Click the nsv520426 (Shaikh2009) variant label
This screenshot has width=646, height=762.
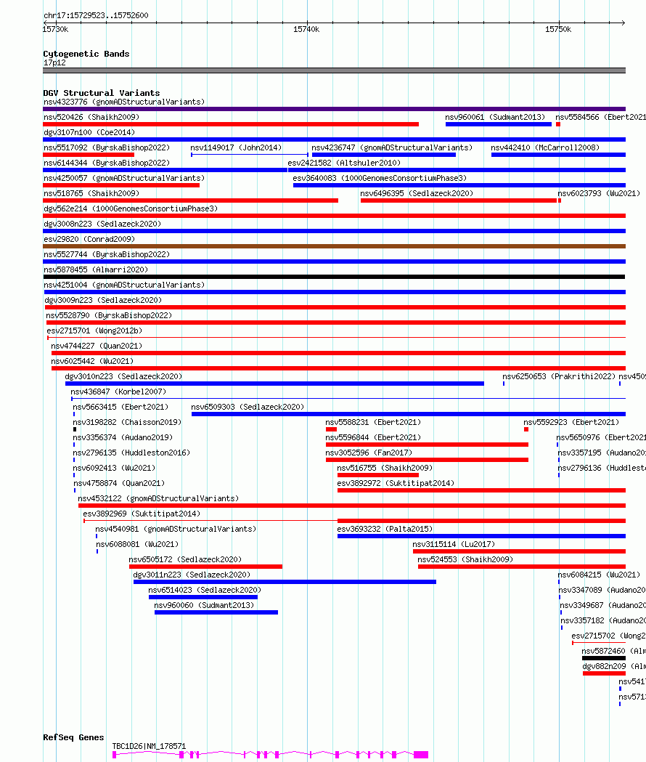pos(91,117)
